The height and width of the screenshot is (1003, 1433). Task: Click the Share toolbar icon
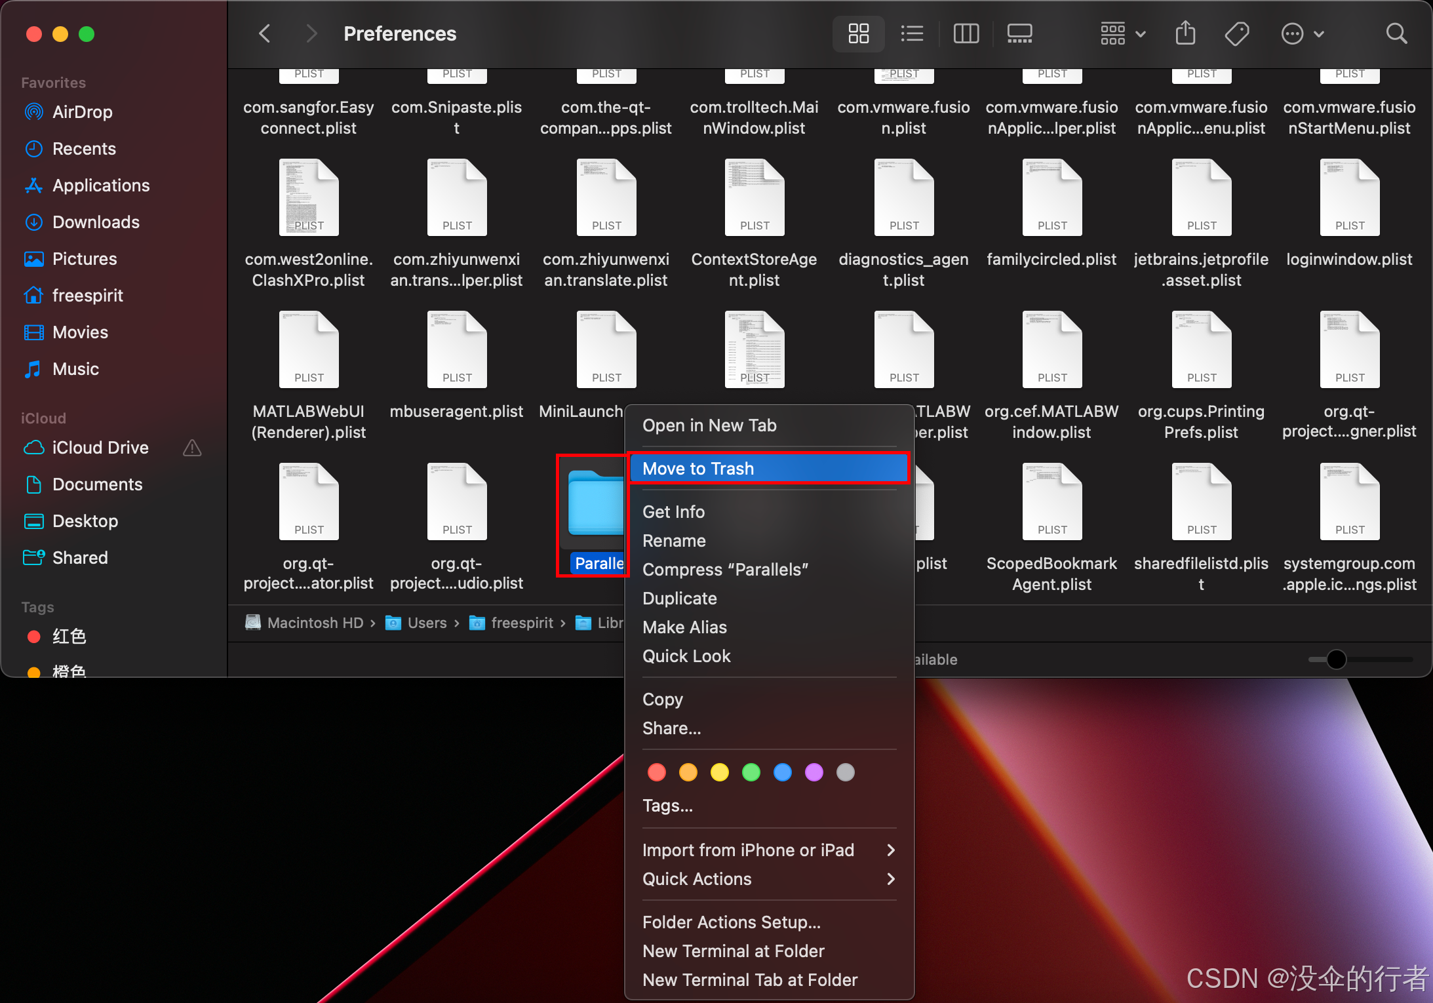coord(1185,33)
